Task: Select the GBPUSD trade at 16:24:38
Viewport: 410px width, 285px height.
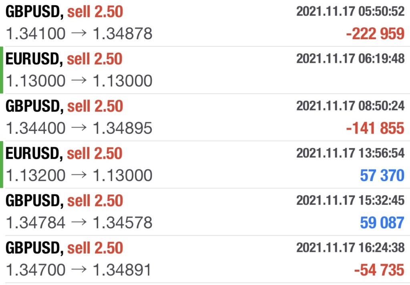Action: click(205, 259)
